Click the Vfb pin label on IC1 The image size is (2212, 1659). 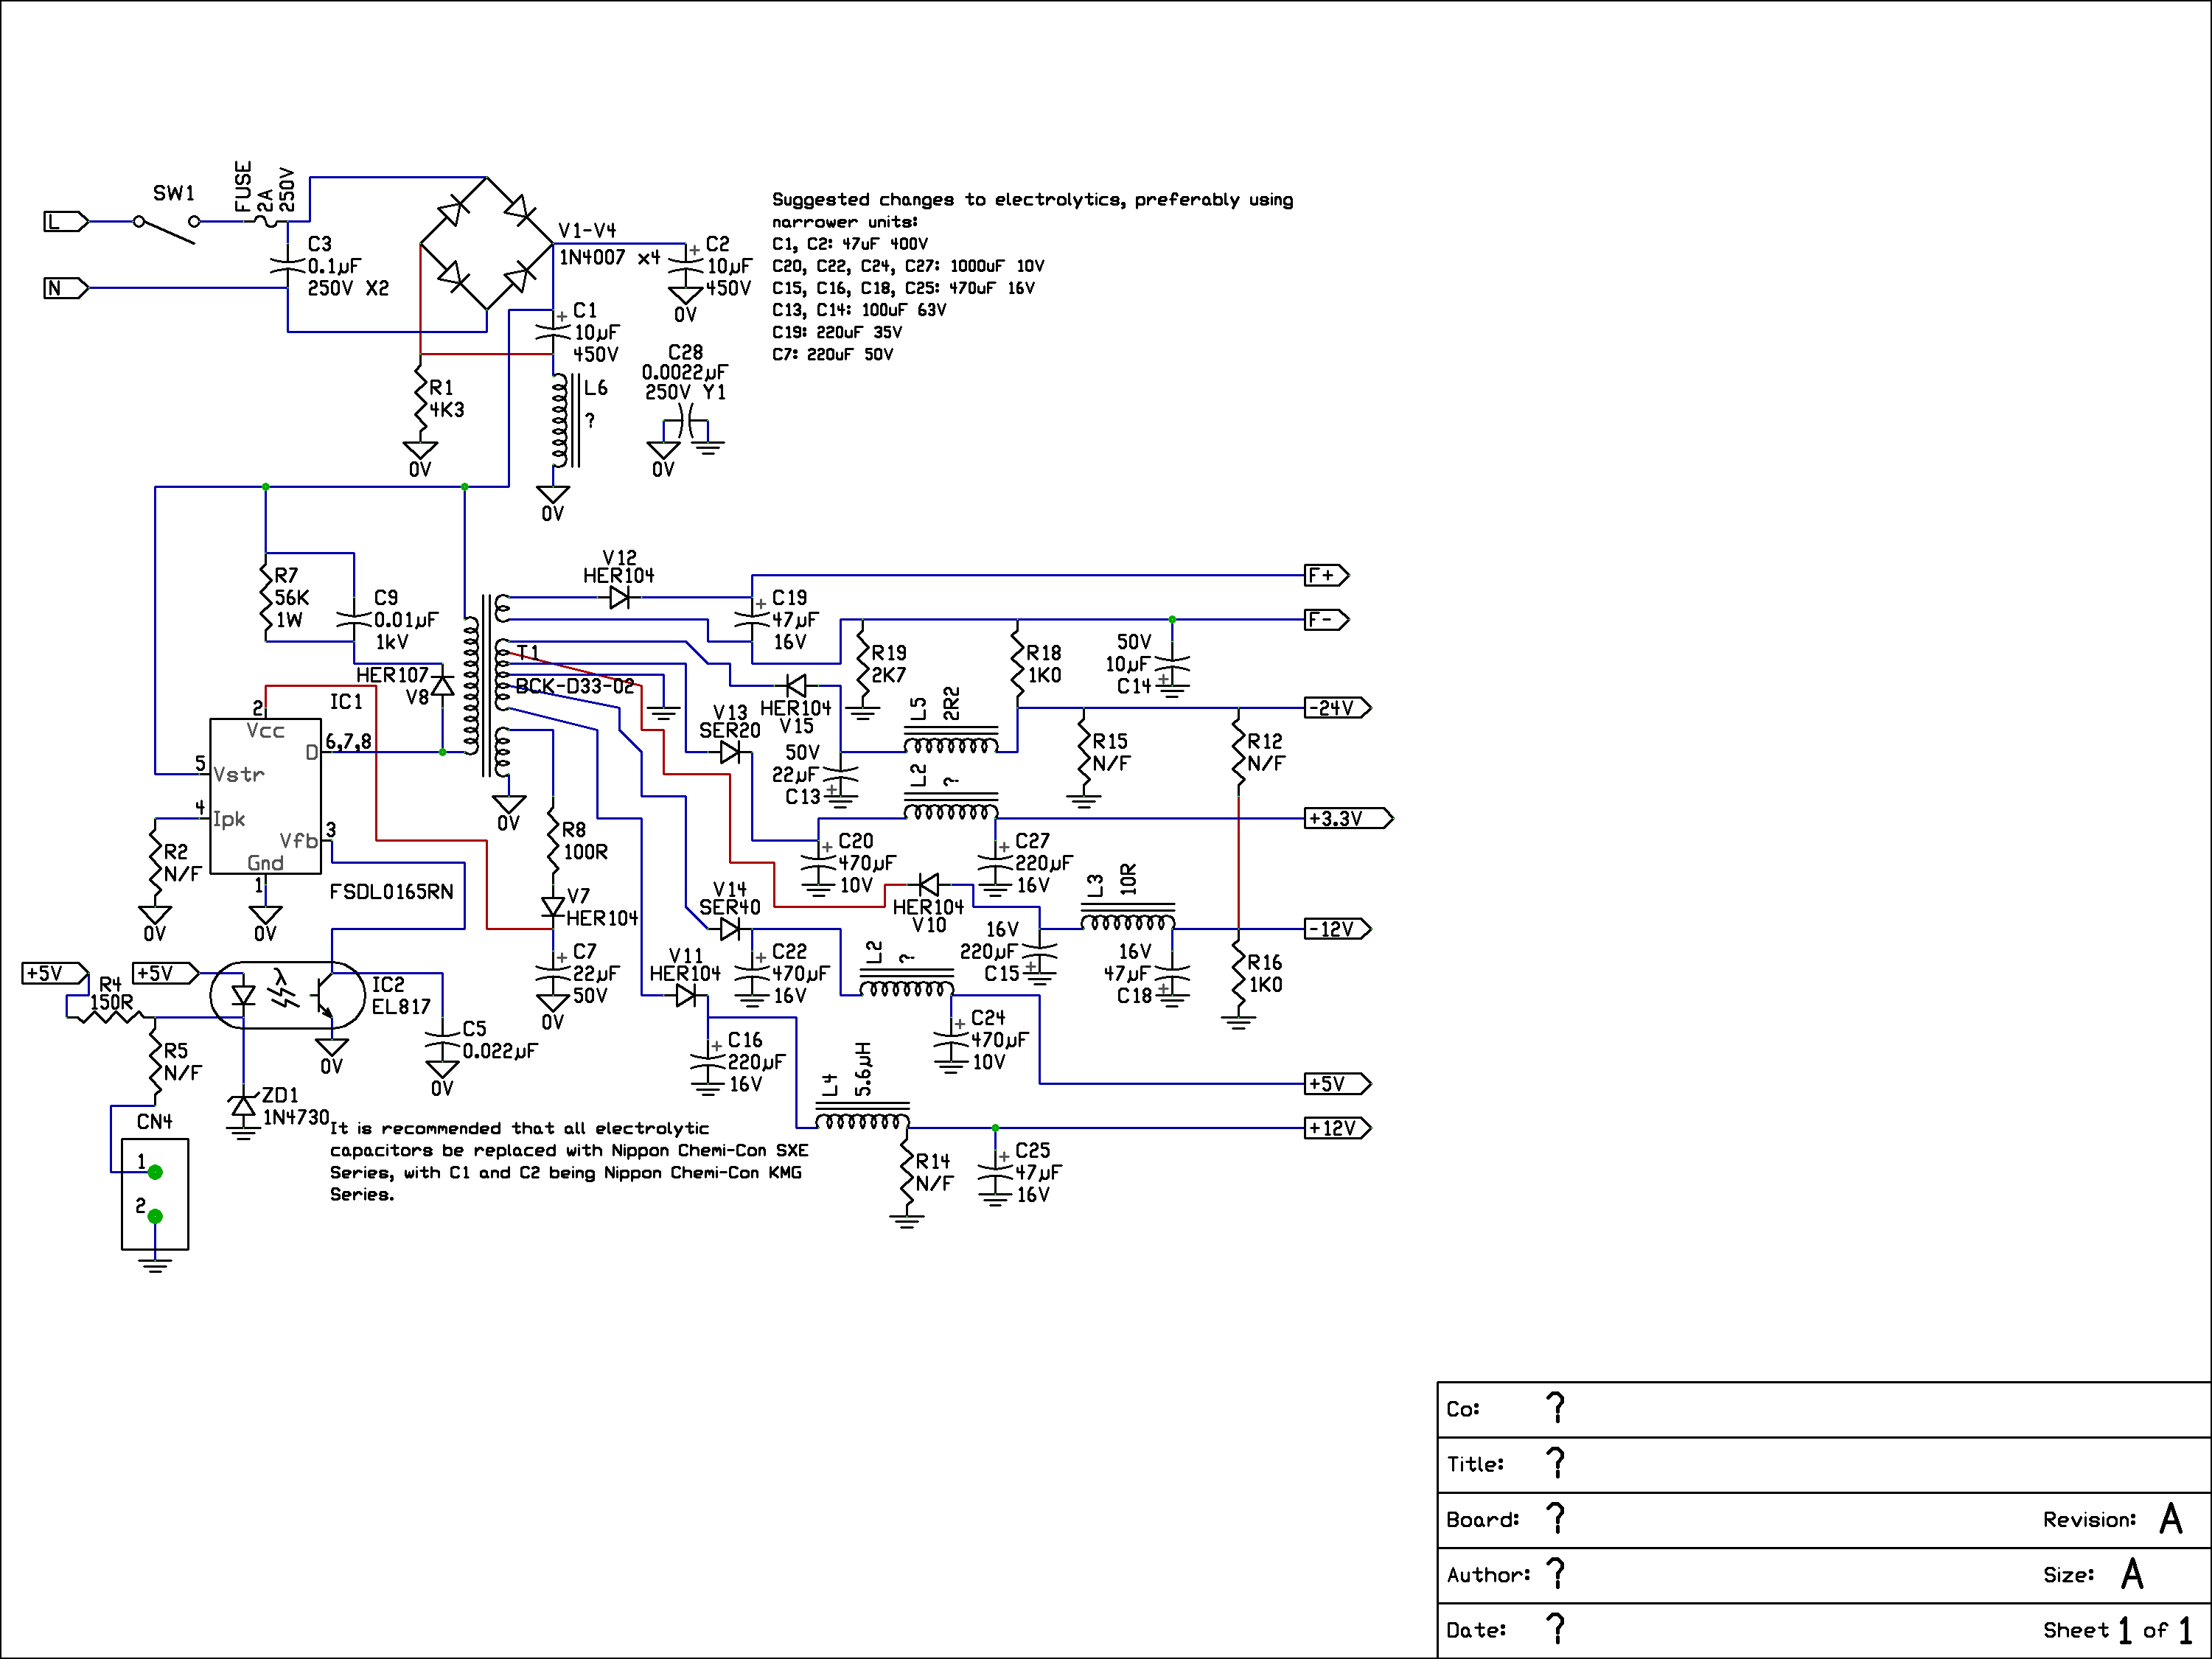pyautogui.click(x=299, y=841)
